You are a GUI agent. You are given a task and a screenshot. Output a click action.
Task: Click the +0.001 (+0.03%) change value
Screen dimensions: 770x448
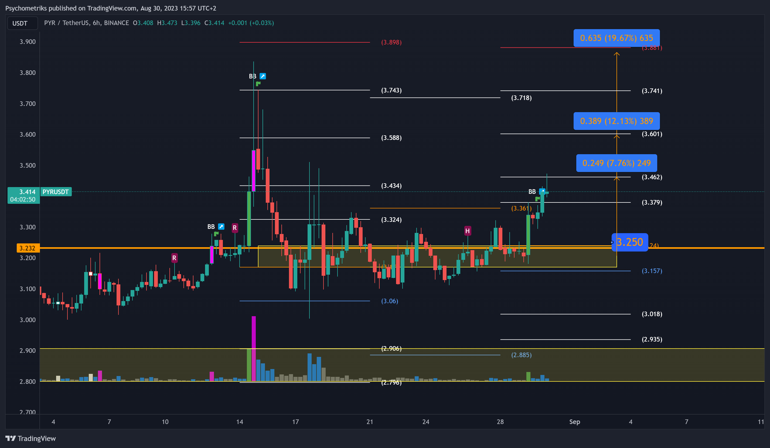tap(251, 23)
